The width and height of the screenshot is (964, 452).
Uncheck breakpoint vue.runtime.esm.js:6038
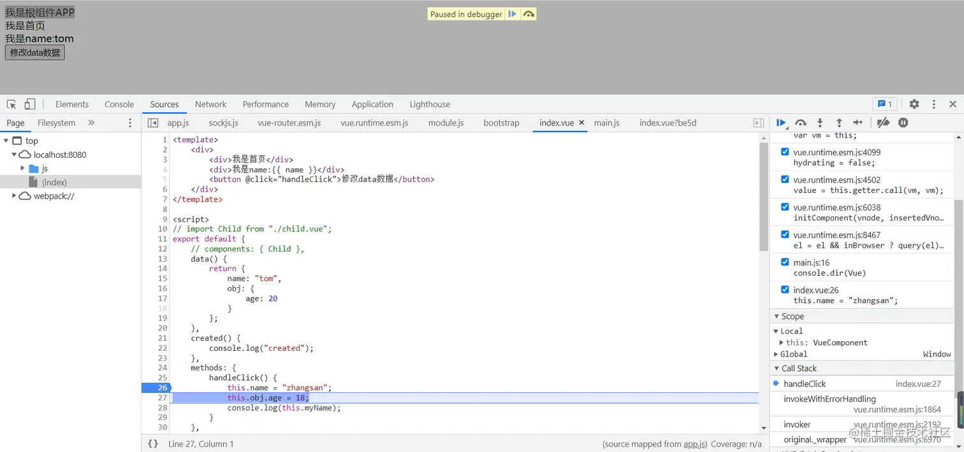(x=785, y=207)
